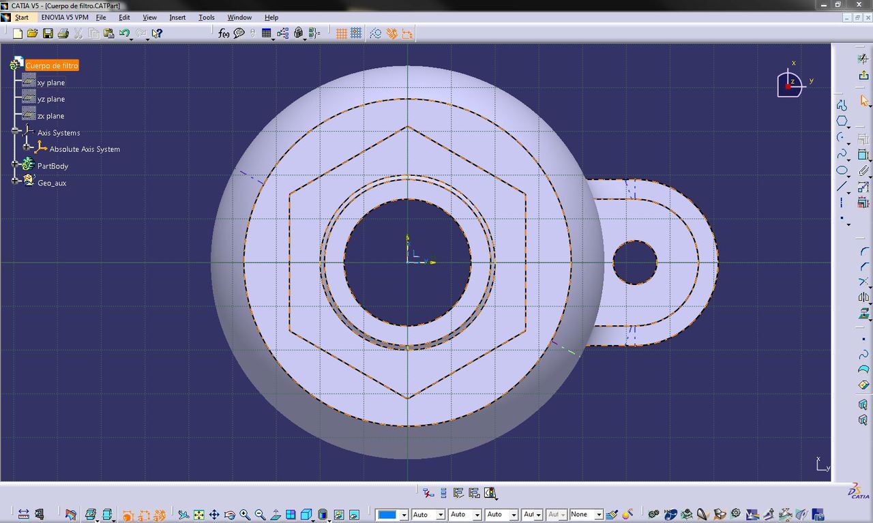Screen dimensions: 873x523
Task: Expand the Geo_aux tree node
Action: point(15,181)
